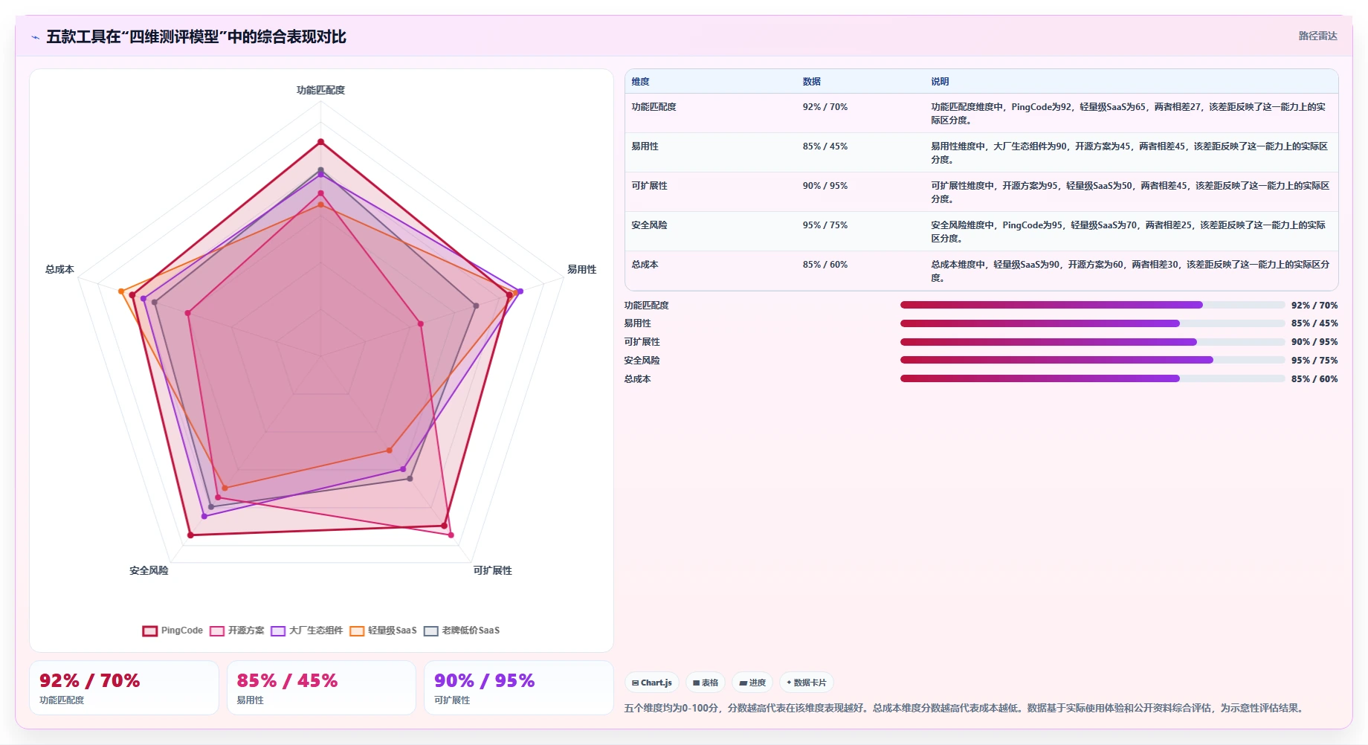Click the 85% / 60% label beside 总成本 bar

(1314, 379)
